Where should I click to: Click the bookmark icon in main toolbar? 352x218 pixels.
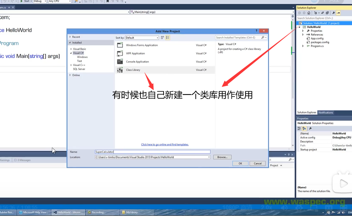pos(108,1)
